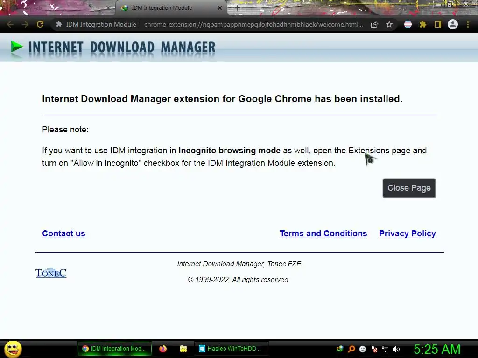Launch Firefox from the taskbar

point(163,349)
